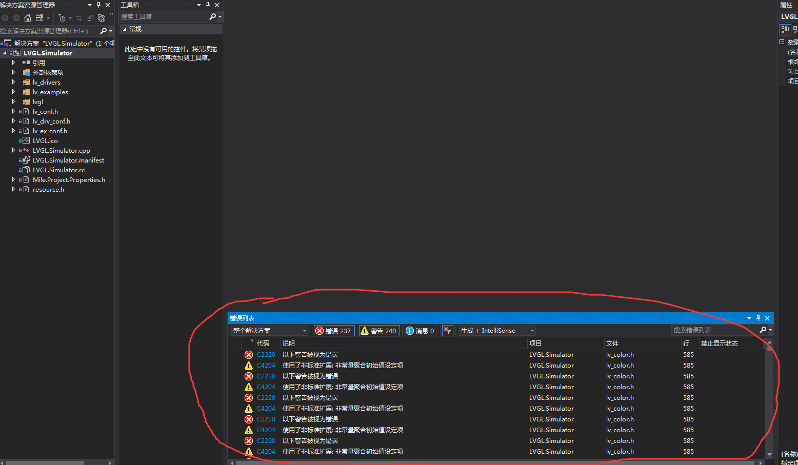Click the clear filter icon in the Error List
The width and height of the screenshot is (798, 465).
[x=447, y=331]
